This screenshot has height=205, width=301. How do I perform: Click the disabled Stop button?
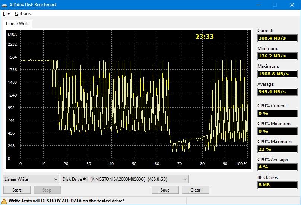(47, 190)
